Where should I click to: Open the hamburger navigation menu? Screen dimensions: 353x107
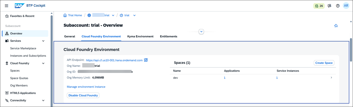point(7,6)
